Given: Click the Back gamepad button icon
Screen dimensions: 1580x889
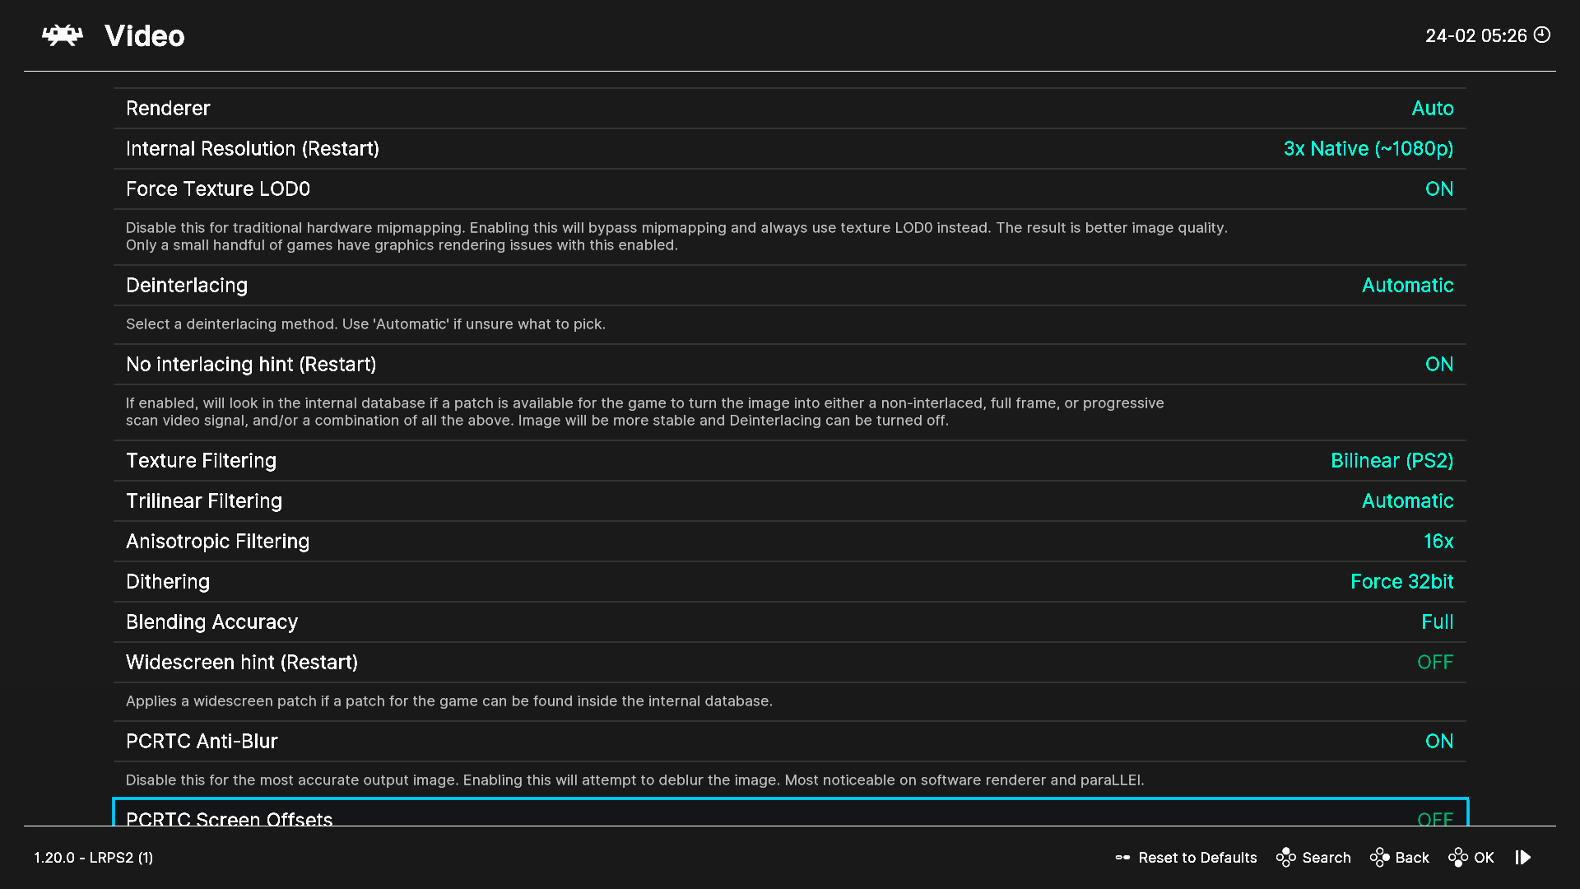Looking at the screenshot, I should [1379, 858].
